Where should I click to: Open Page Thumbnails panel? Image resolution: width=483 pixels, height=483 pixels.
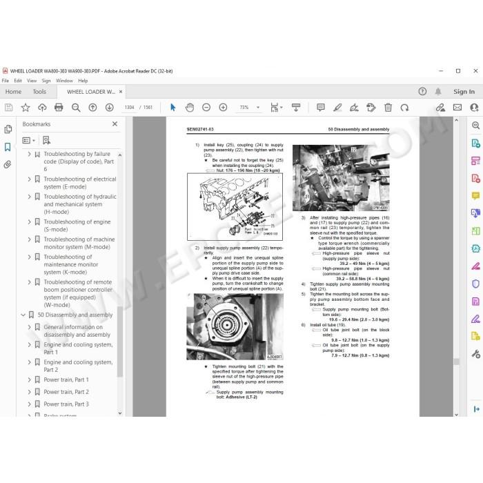[x=8, y=129]
